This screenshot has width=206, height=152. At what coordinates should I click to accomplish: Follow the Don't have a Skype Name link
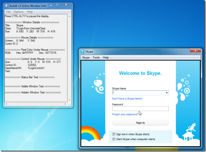[127, 99]
